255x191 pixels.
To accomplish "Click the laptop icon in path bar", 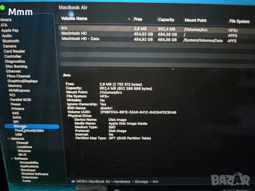I will point(73,181).
